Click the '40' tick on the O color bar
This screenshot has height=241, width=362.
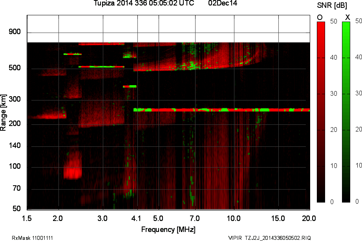334,57
